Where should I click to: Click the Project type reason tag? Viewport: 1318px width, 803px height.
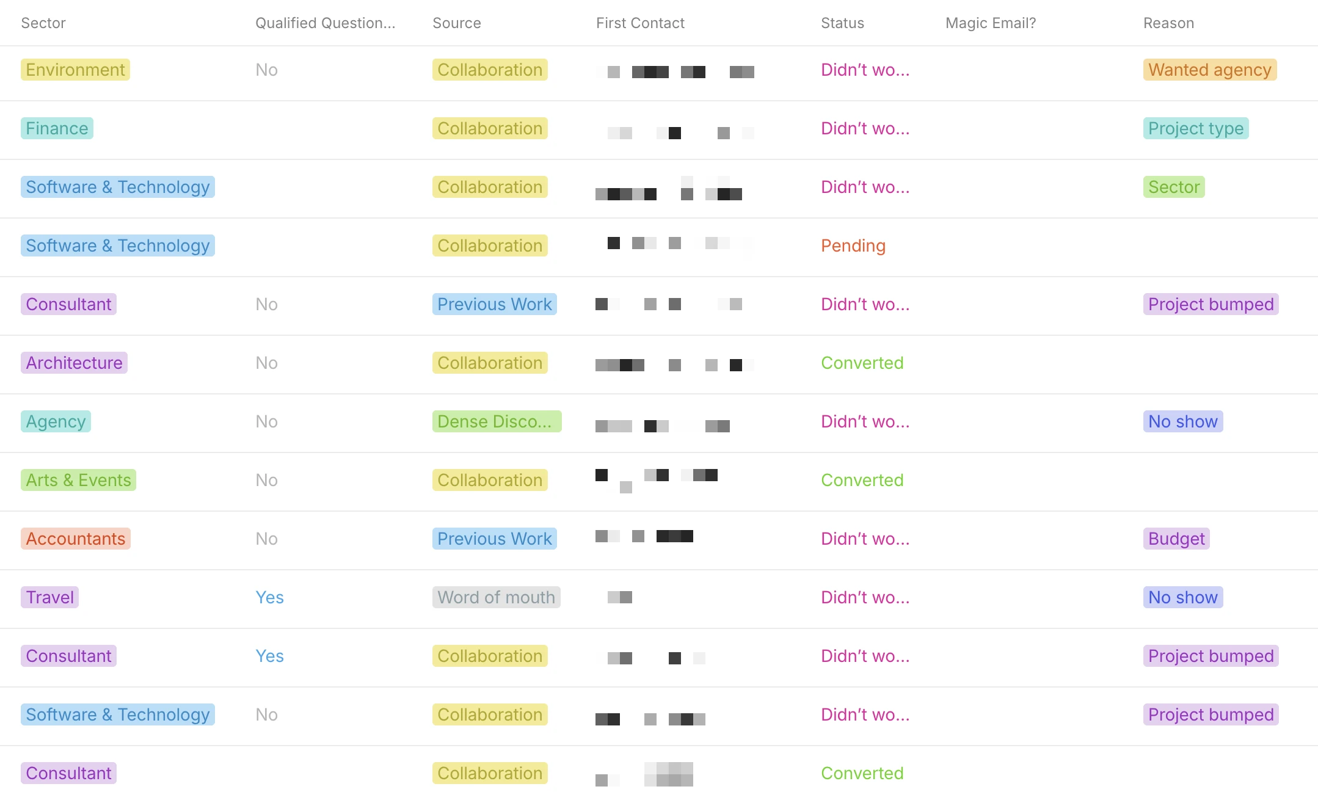click(1195, 128)
